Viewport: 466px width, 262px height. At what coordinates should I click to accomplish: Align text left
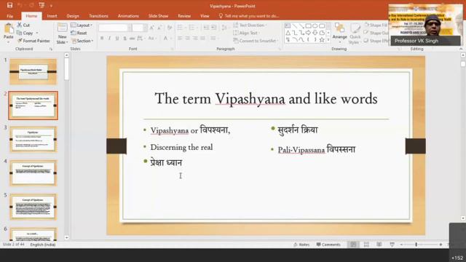(x=180, y=39)
